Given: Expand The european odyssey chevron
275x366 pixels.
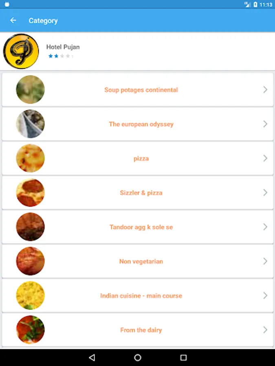Looking at the screenshot, I should pos(265,124).
